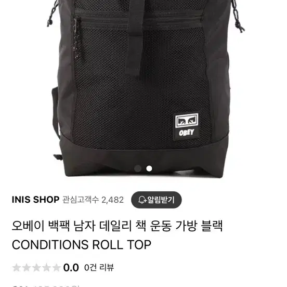Click the 0.0 rating score

(71, 268)
